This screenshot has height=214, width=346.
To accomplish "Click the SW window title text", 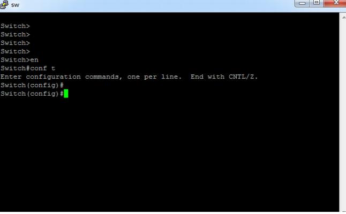I will tap(15, 5).
